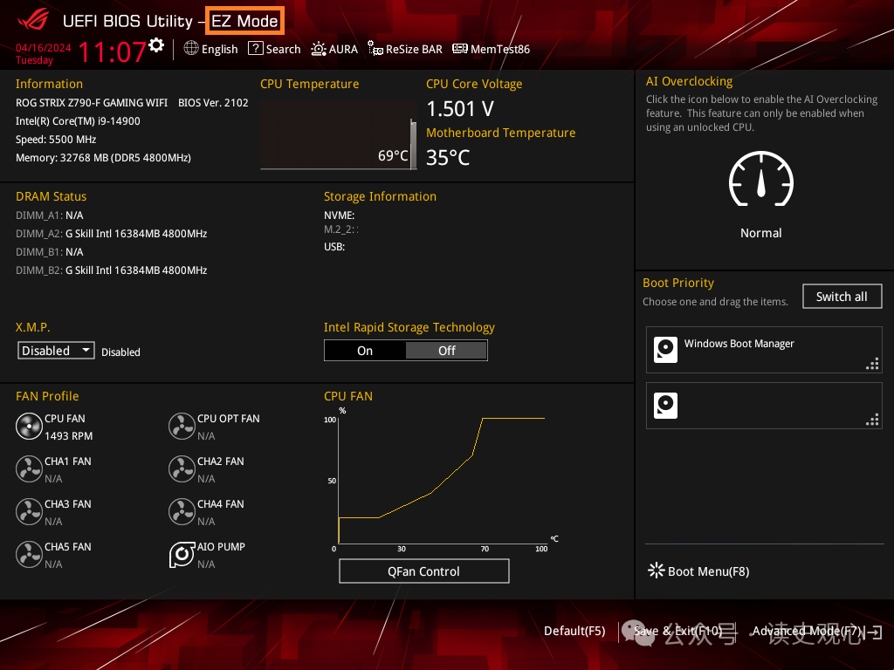Click the Advanced Mode exit arrow icon
Viewport: 894px width, 670px height.
pos(875,632)
